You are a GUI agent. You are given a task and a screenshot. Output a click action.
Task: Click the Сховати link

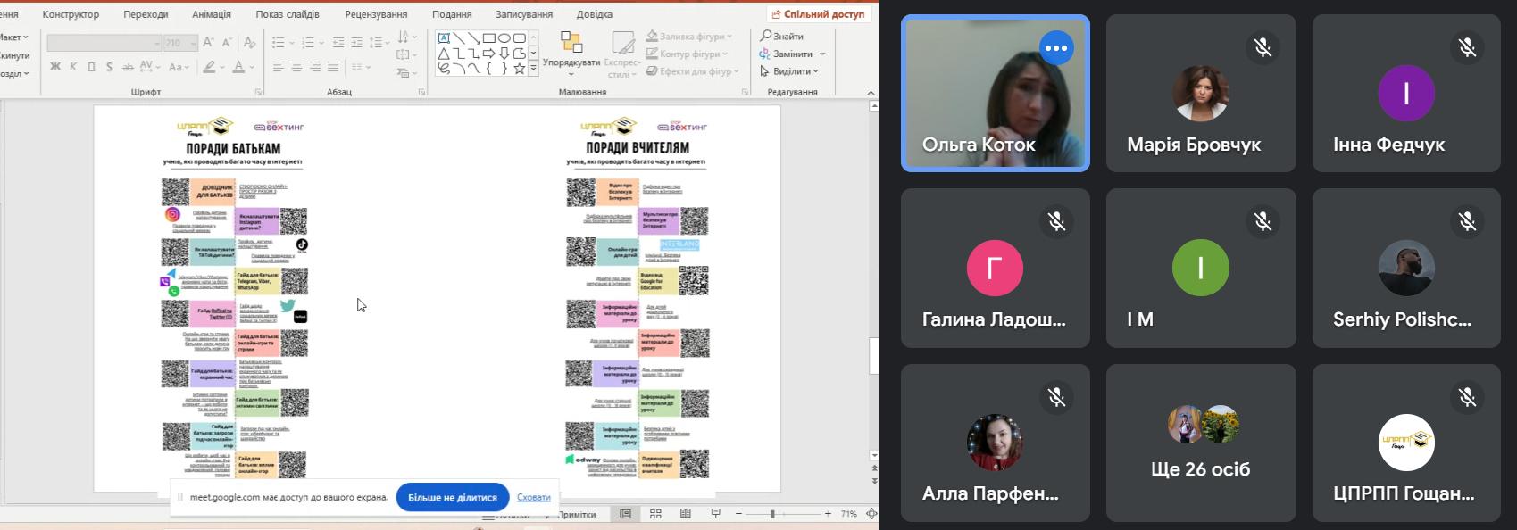tap(533, 497)
